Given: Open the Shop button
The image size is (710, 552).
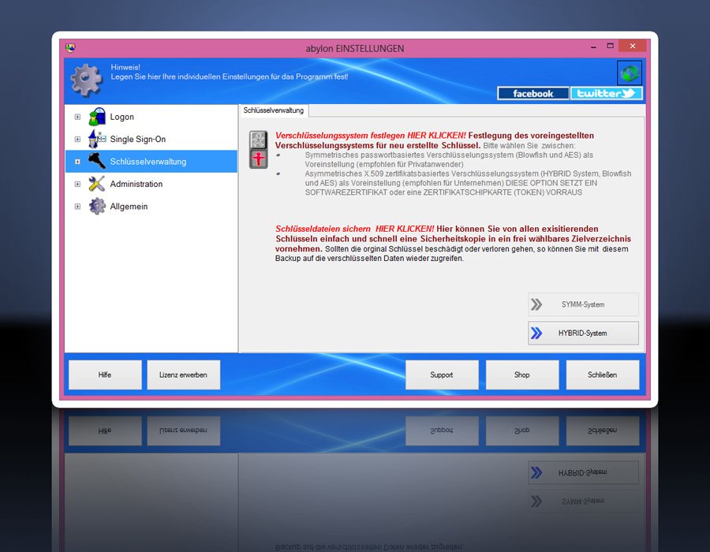Looking at the screenshot, I should coord(522,375).
